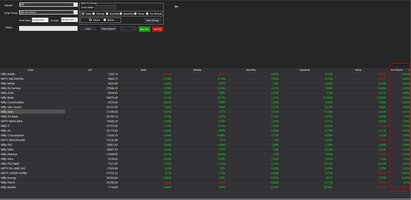The width and height of the screenshot is (411, 200).
Task: Click the Status field
Action: click(x=48, y=28)
